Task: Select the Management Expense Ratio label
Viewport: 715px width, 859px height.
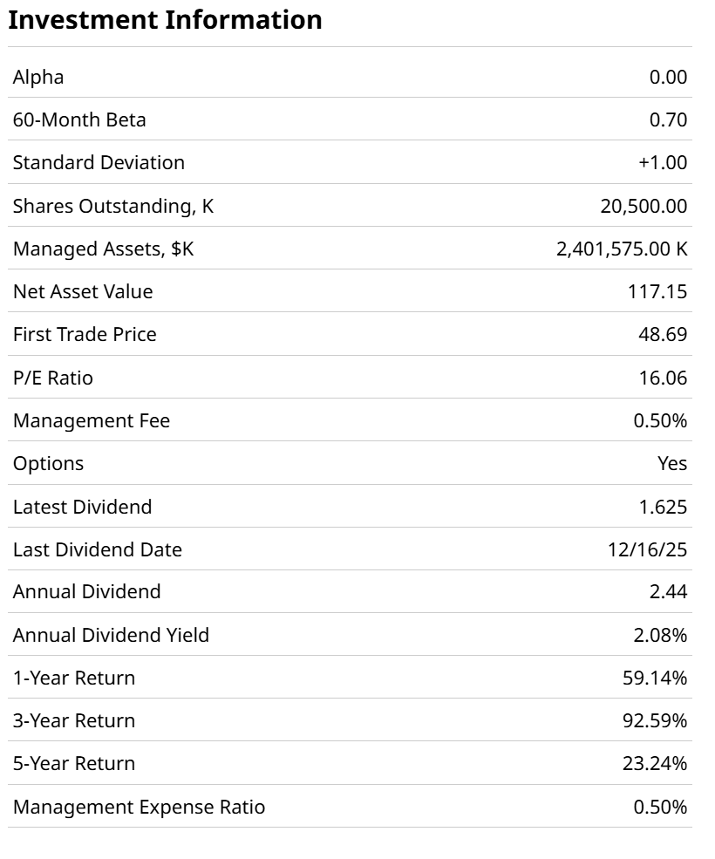Action: click(x=139, y=807)
